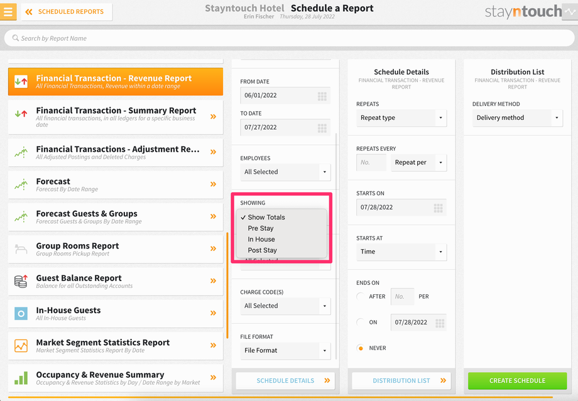Open the Starts On calendar picker icon
The width and height of the screenshot is (578, 401).
click(x=439, y=208)
